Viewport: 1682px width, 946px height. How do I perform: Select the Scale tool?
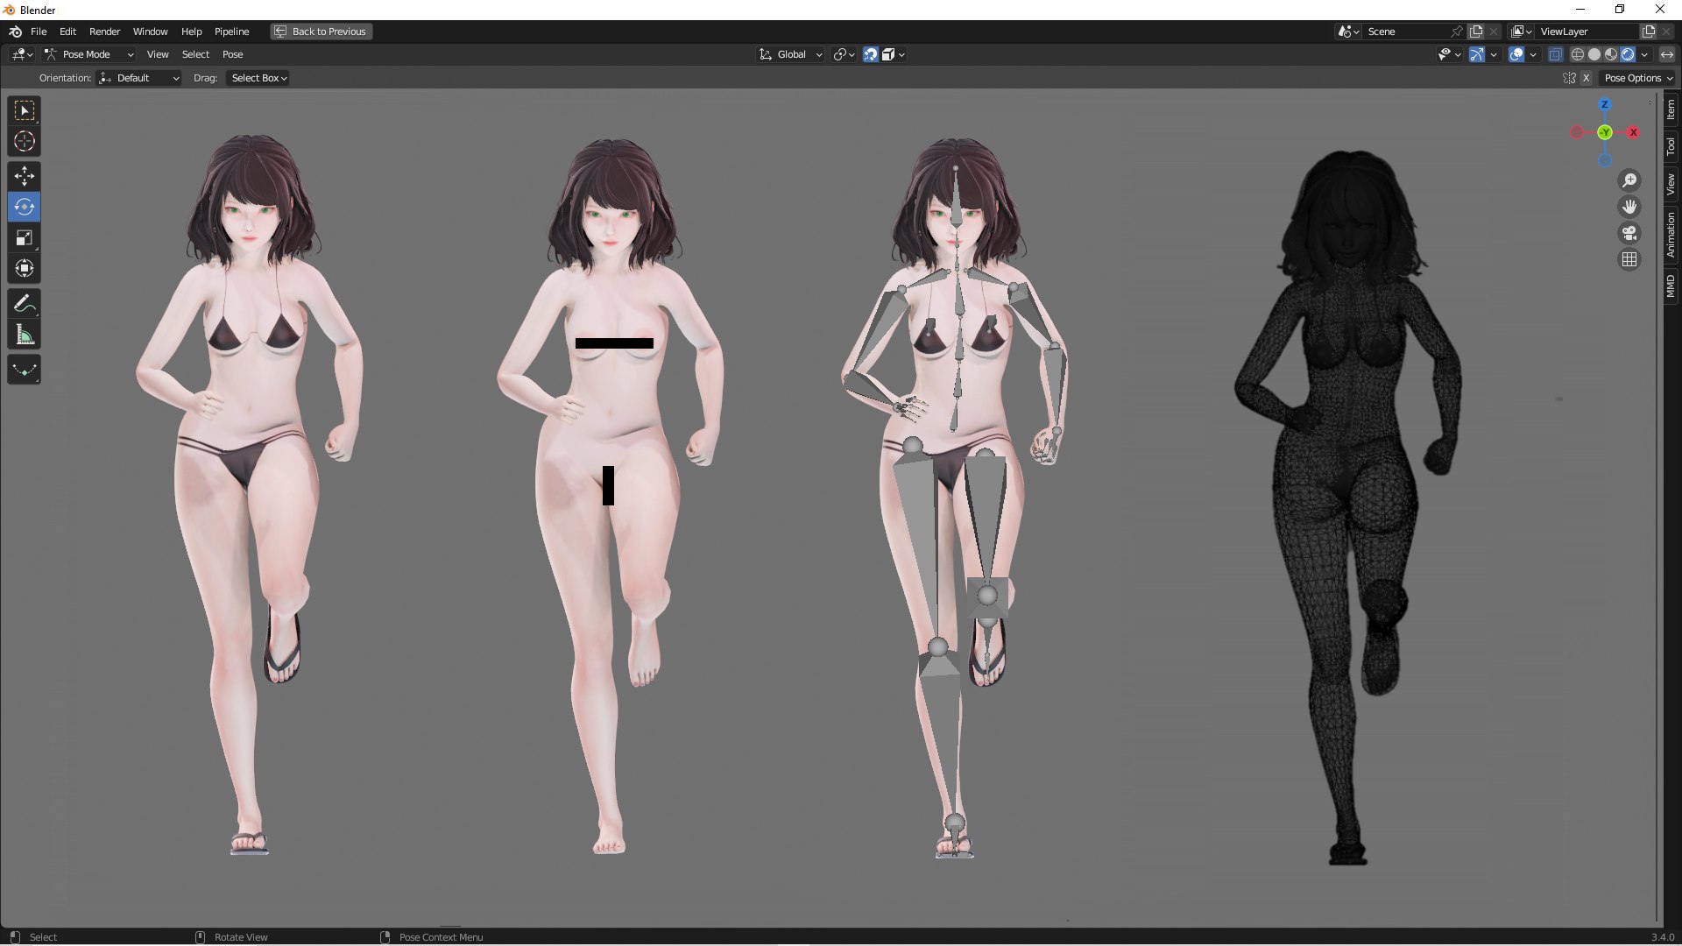(25, 238)
